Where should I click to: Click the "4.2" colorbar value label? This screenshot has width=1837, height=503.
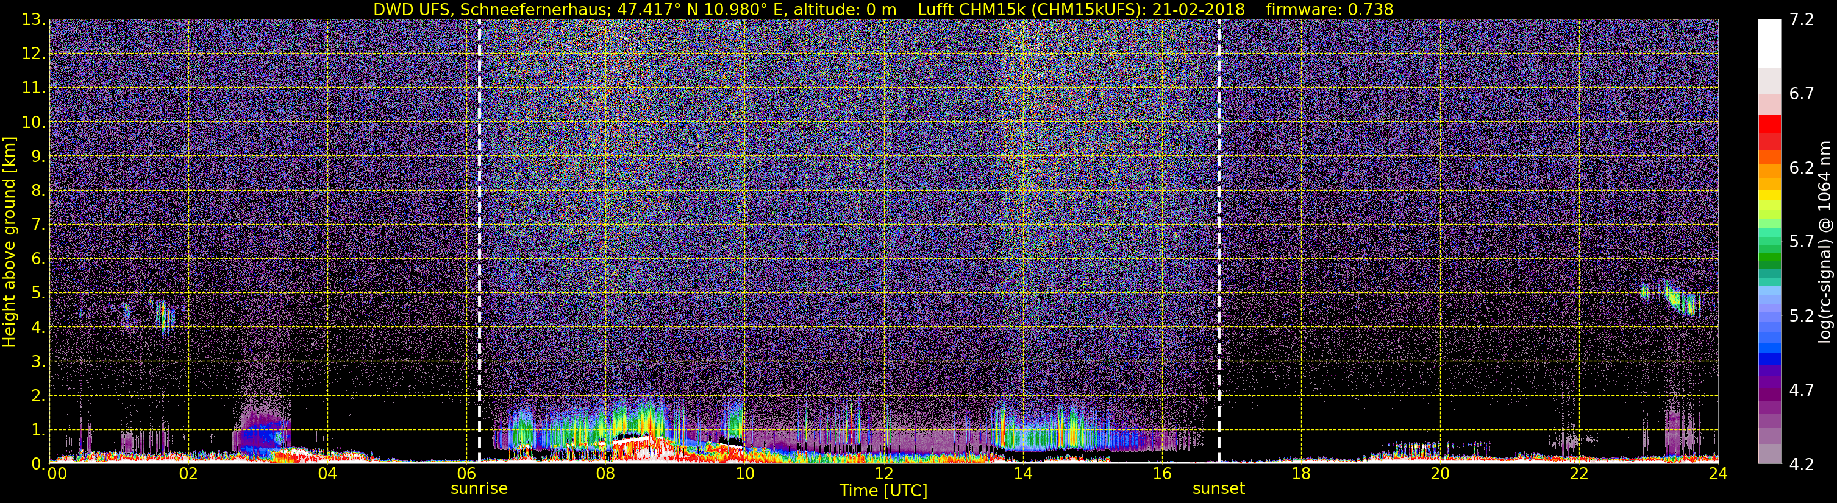click(x=1802, y=465)
